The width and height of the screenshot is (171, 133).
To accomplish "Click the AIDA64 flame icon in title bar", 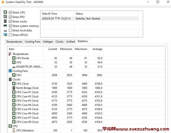I will pyautogui.click(x=3, y=2).
